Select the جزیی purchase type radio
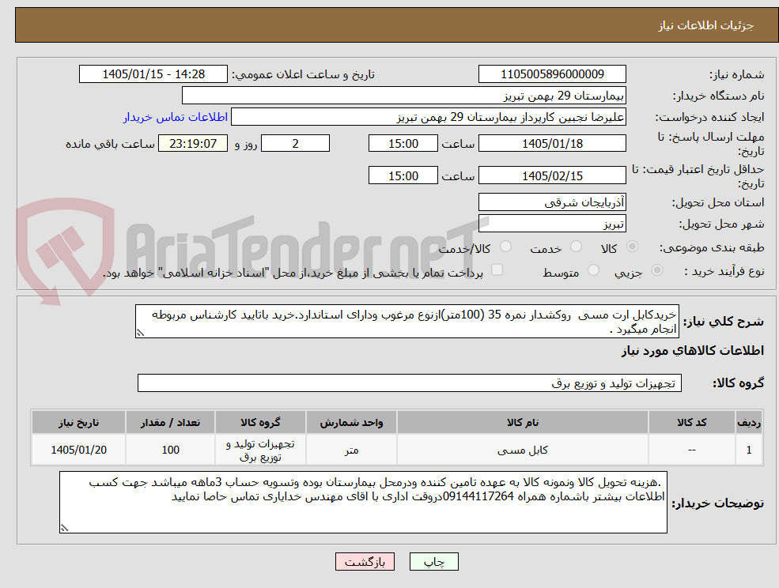 pyautogui.click(x=656, y=270)
